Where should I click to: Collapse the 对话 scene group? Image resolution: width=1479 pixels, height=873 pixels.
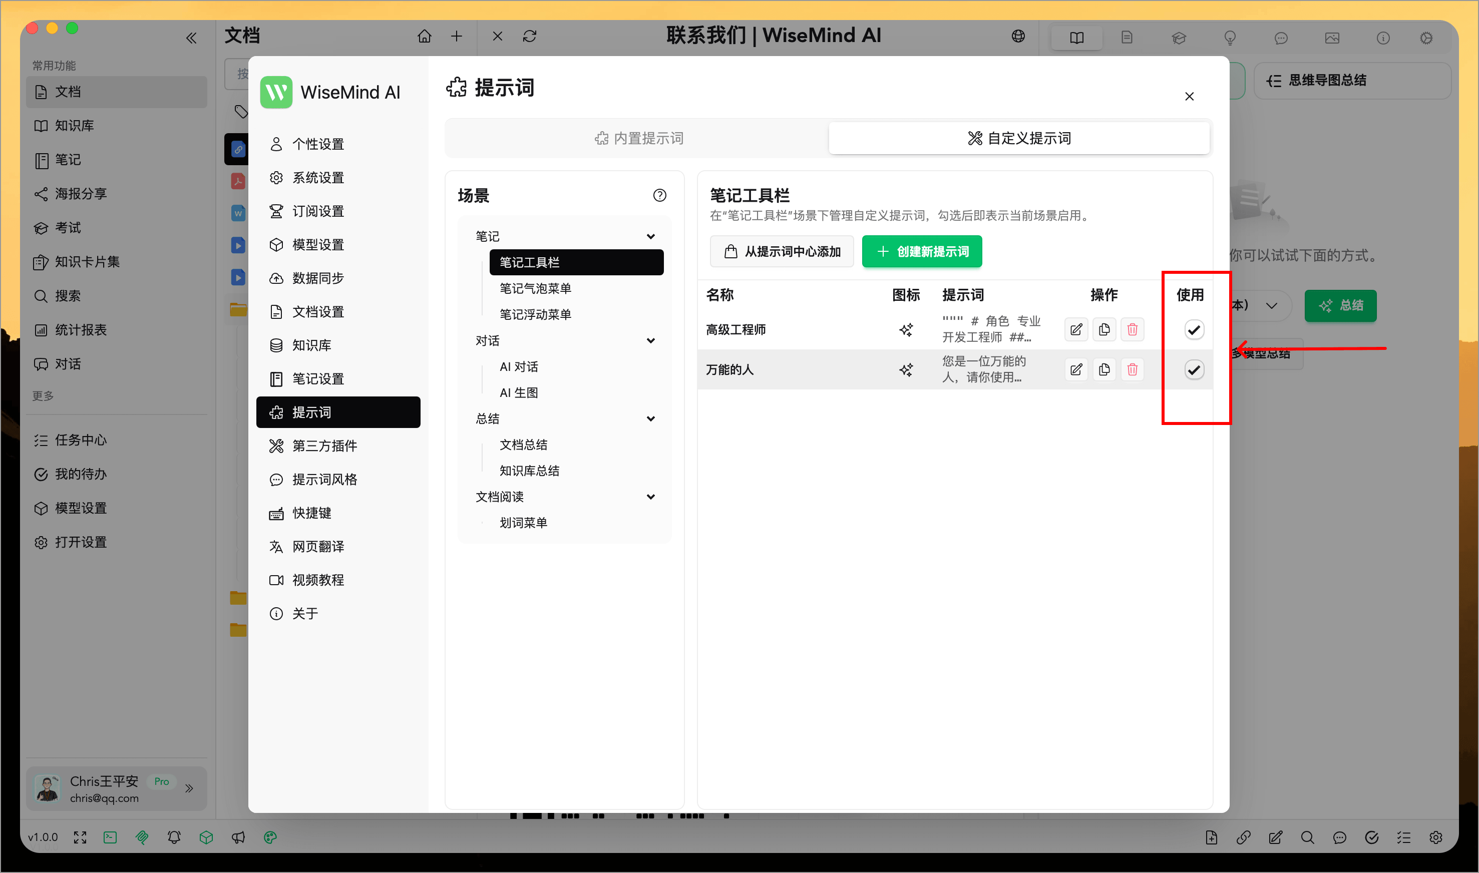(651, 340)
